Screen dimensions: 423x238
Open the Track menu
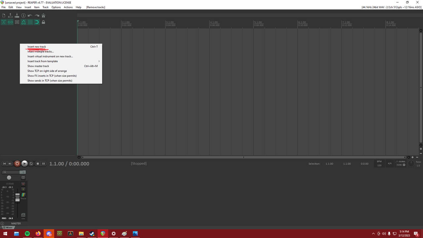pyautogui.click(x=45, y=7)
